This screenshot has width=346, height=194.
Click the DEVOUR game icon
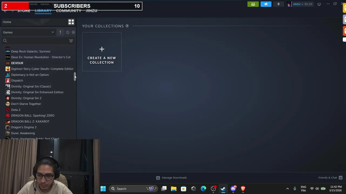point(8,63)
